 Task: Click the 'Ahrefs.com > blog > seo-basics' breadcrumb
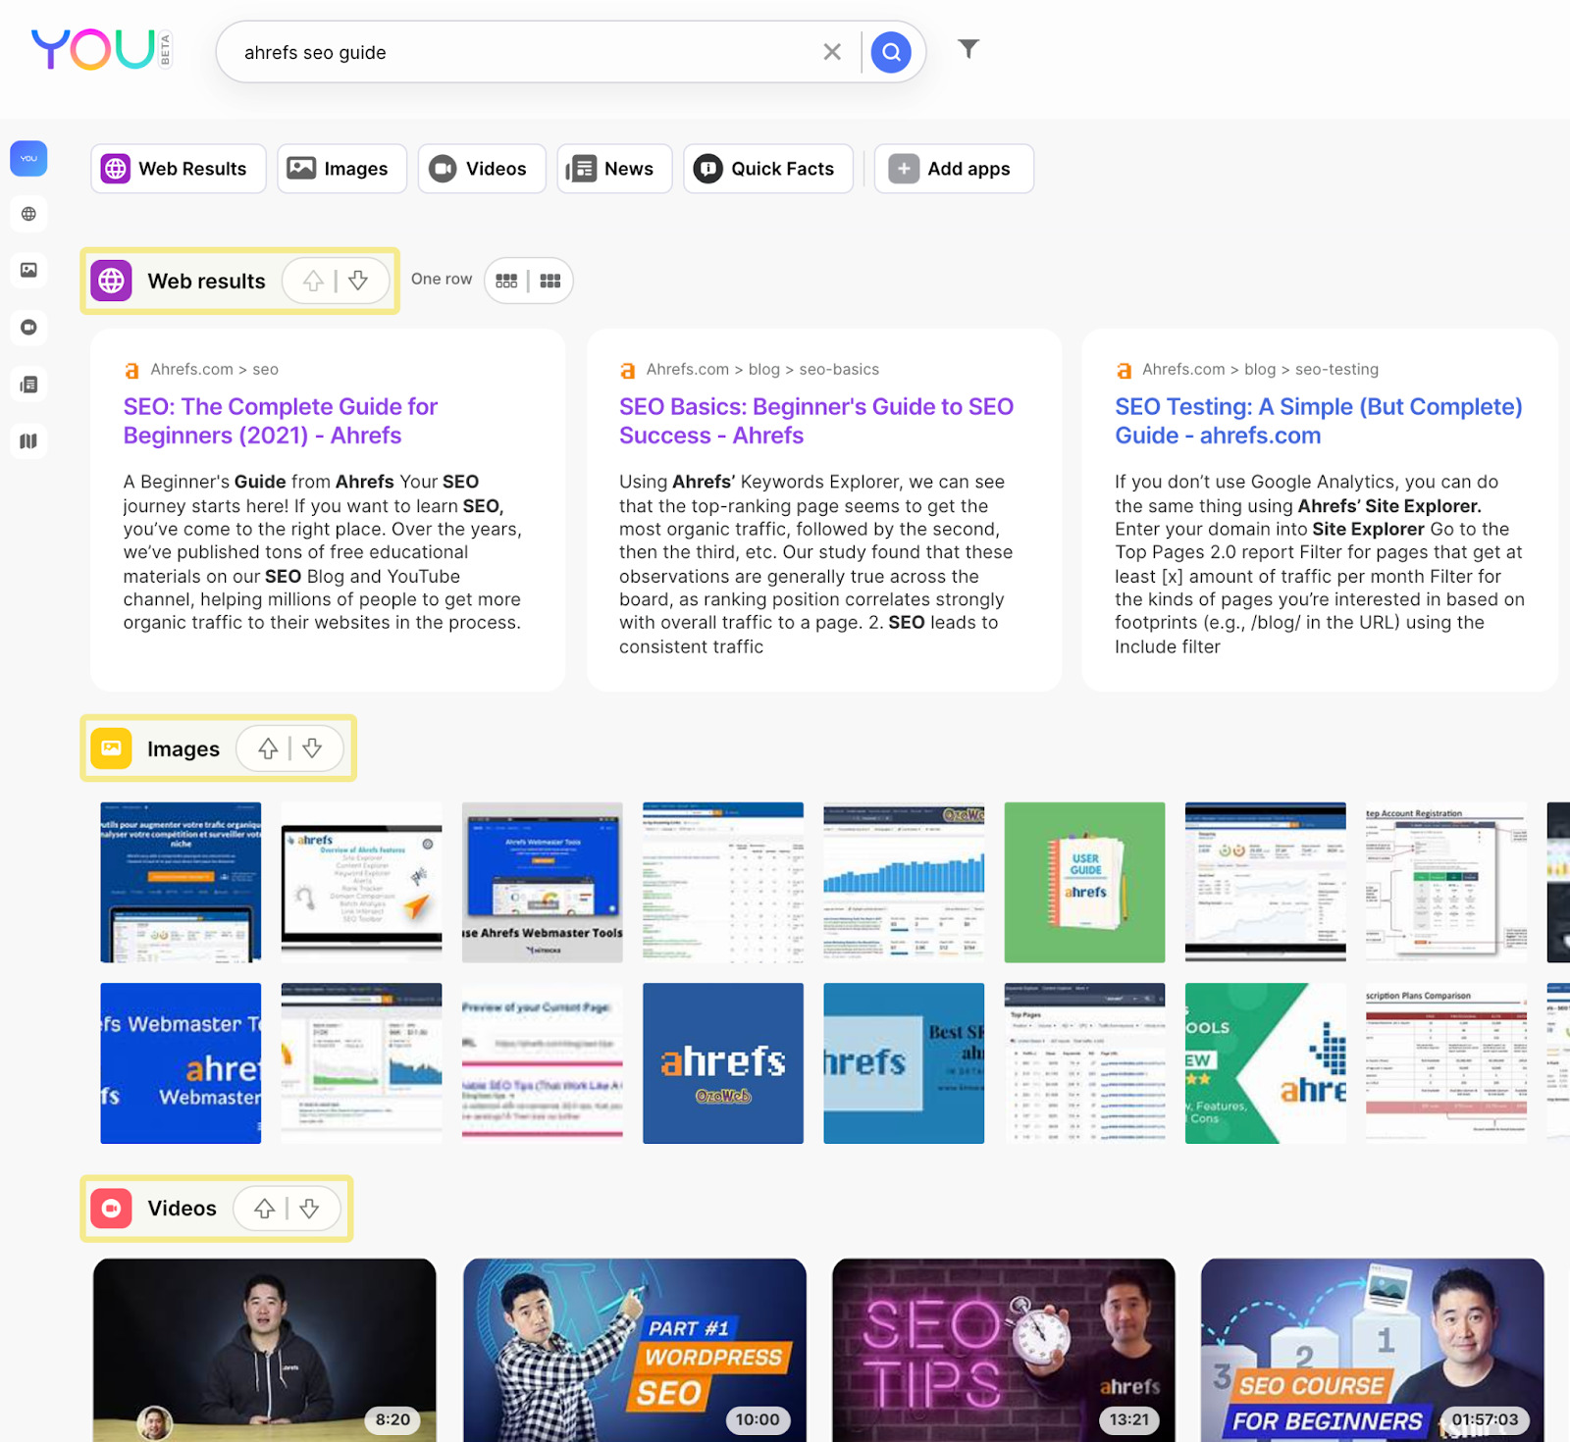(x=762, y=369)
